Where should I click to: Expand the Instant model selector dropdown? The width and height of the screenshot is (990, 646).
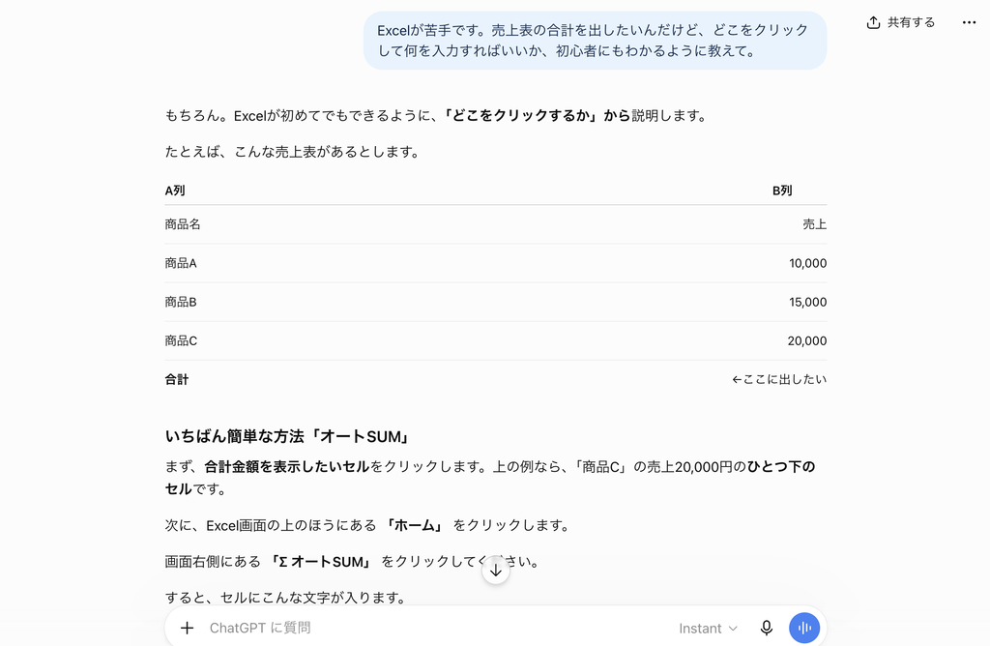pos(708,629)
